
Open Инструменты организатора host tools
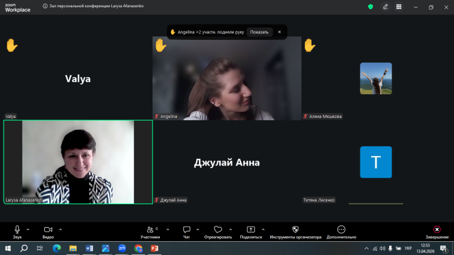[x=295, y=230]
